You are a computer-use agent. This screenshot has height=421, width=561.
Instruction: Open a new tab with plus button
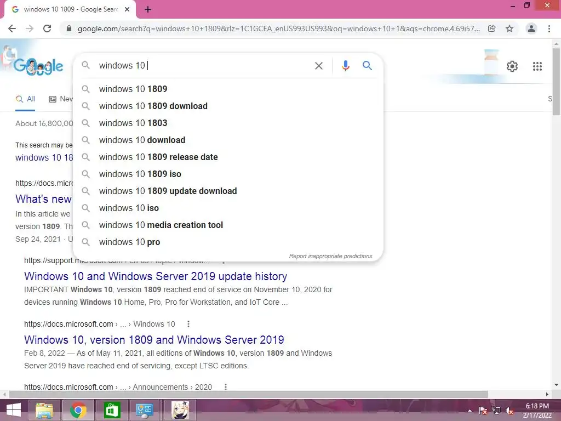tap(148, 10)
